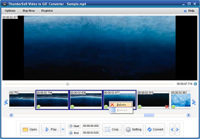Toggle green check on frame 00:00:02.836
The height and width of the screenshot is (139, 200).
[x=72, y=107]
